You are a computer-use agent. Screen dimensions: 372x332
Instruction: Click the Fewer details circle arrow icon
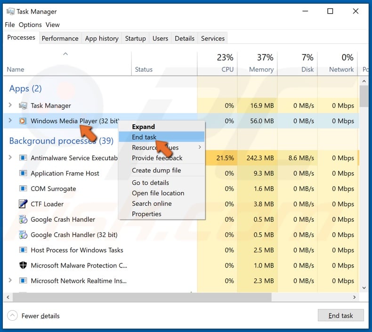coord(12,316)
